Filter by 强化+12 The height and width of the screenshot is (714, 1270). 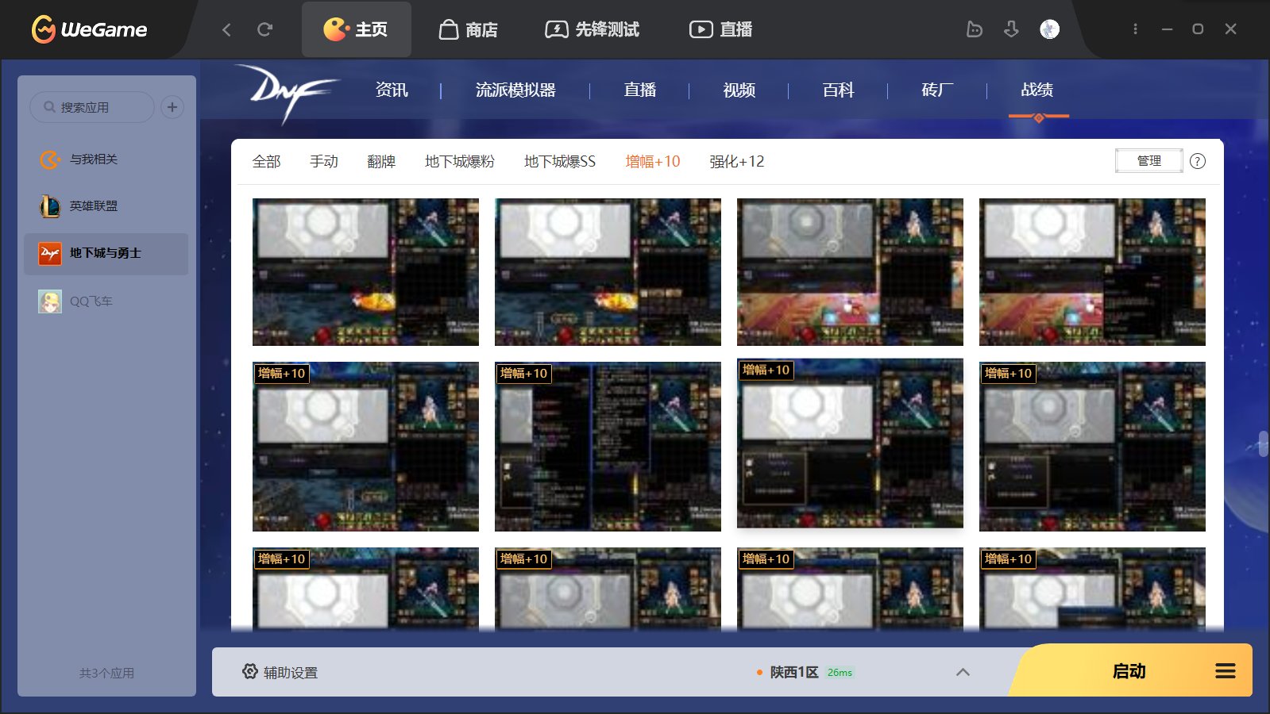click(x=737, y=162)
